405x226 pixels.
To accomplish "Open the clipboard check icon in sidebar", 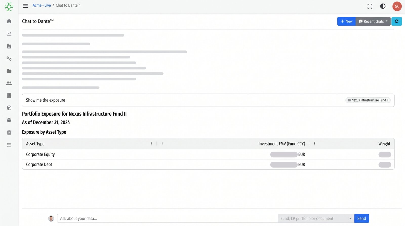I will click(x=9, y=132).
